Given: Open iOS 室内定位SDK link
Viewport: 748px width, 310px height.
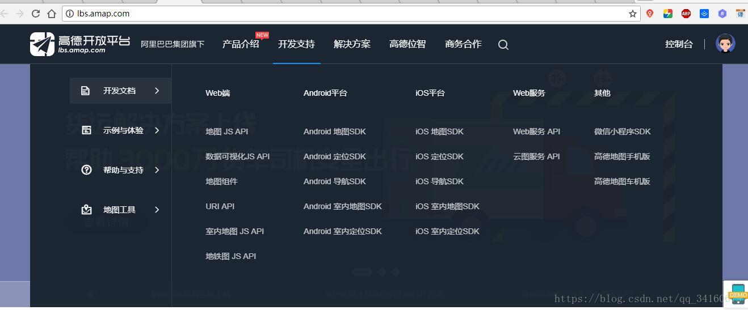Looking at the screenshot, I should tap(447, 231).
